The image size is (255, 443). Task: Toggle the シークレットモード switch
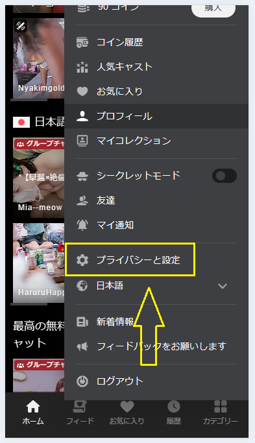(x=225, y=176)
